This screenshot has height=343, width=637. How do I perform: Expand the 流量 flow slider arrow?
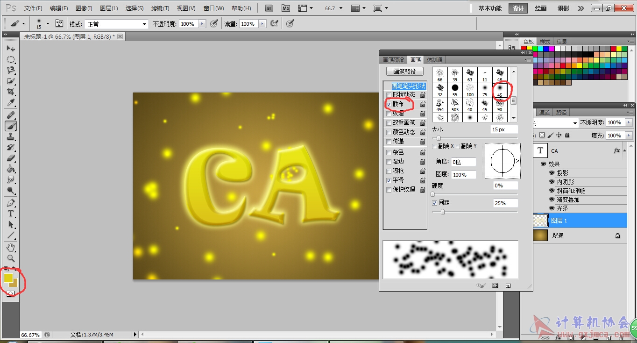261,24
